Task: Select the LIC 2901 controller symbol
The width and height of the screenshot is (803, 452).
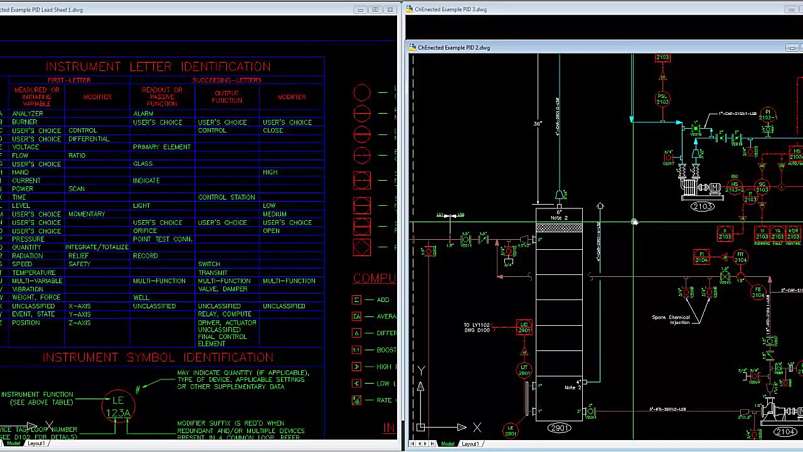Action: tap(524, 328)
